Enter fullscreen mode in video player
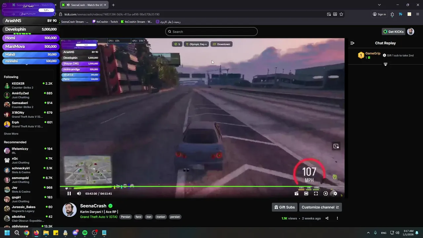 [316, 194]
